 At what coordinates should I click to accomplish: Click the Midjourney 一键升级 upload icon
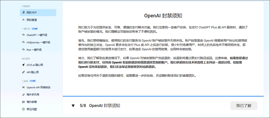[x=23, y=42]
